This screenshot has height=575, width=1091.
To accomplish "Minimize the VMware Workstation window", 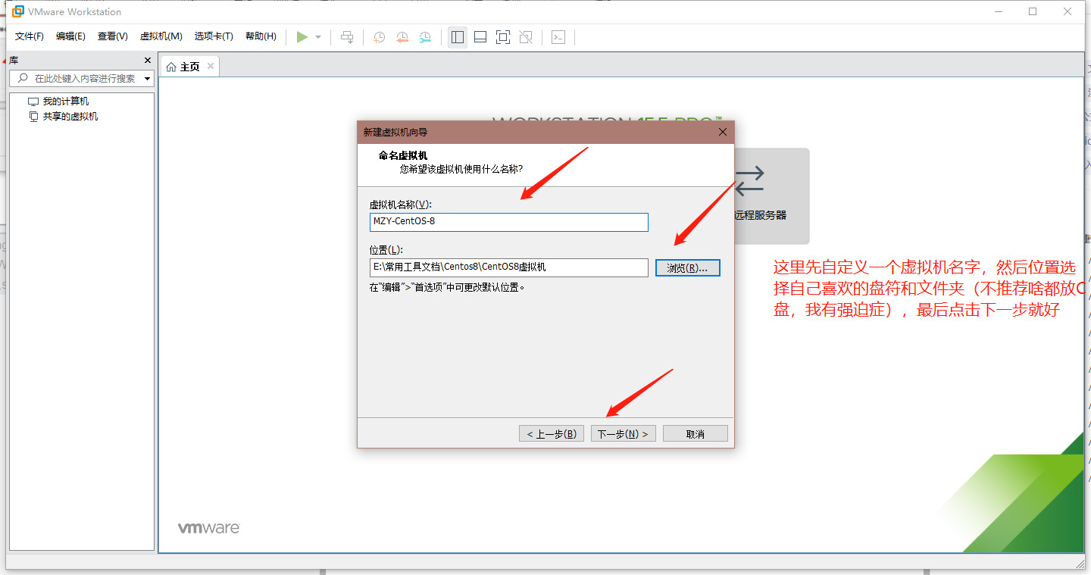I will (997, 11).
